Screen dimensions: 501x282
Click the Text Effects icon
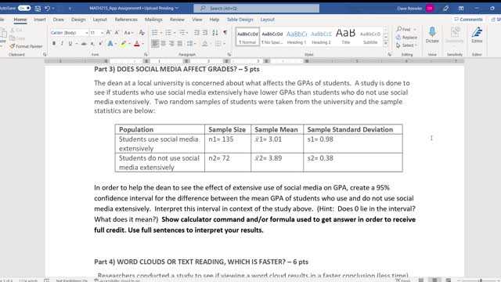click(x=110, y=44)
